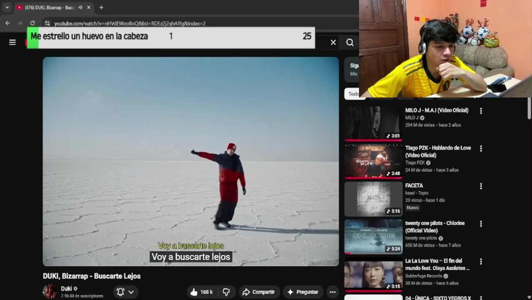Open La La Love You – El fin del mundo title
The image size is (532, 300).
coord(438,265)
